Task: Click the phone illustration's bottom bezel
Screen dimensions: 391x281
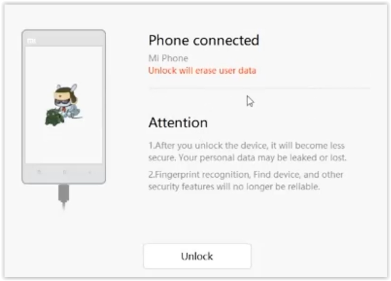Action: click(x=63, y=172)
